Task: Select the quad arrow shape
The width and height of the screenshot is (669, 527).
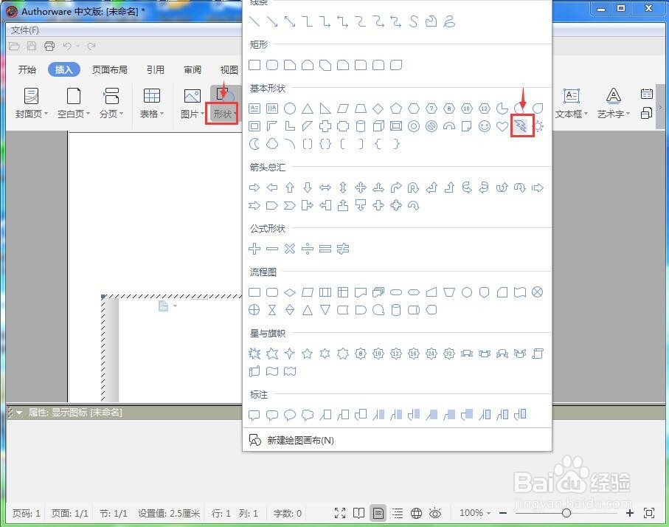Action: coord(361,187)
